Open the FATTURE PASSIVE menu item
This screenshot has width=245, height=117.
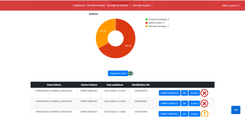pyautogui.click(x=96, y=5)
